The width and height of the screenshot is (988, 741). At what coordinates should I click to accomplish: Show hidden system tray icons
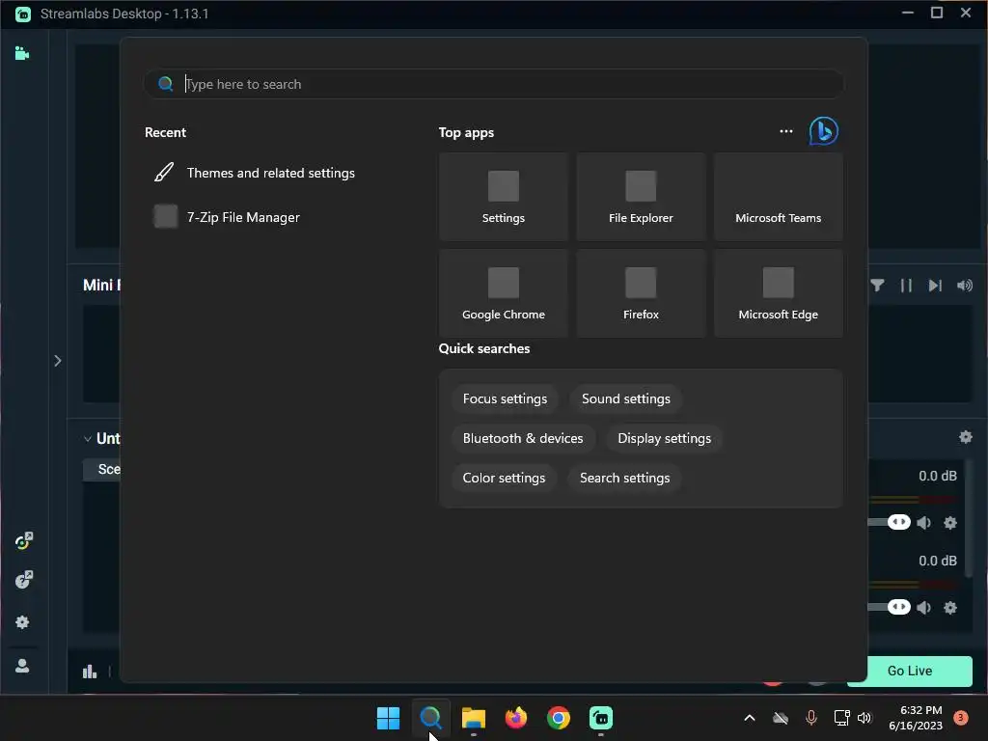click(x=749, y=718)
